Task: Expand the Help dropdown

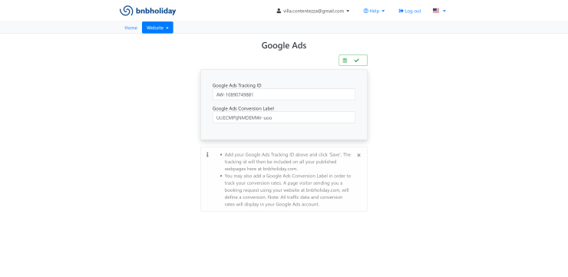Action: pyautogui.click(x=374, y=11)
